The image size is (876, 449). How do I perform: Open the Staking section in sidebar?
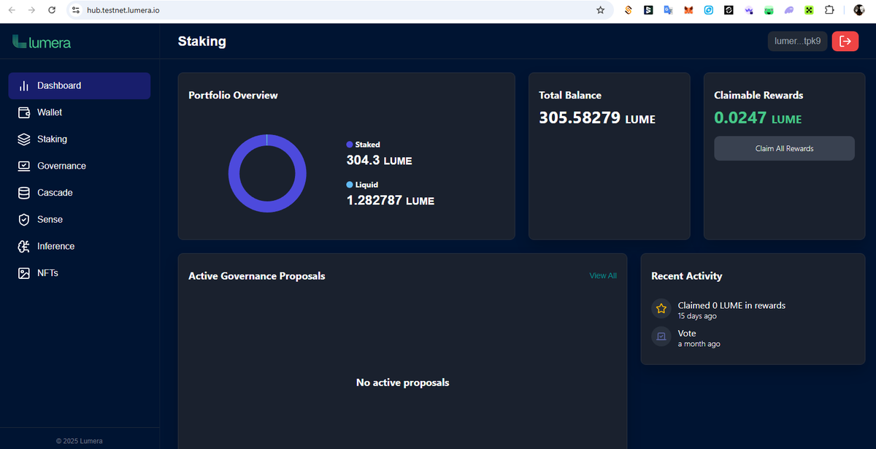coord(79,139)
